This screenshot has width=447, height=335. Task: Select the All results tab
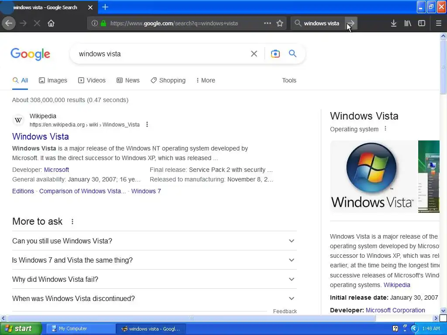[x=20, y=80]
